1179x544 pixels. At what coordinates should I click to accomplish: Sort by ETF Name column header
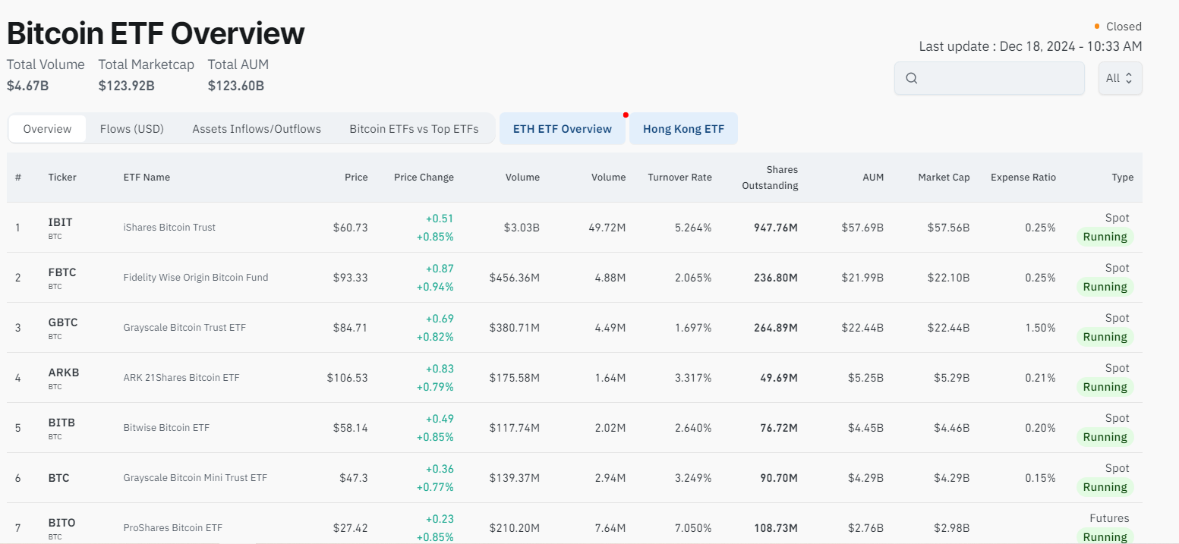click(147, 178)
